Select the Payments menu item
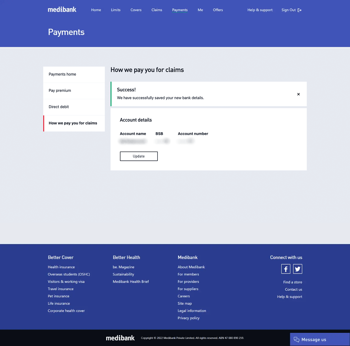Viewport: 350px width, 346px height. pos(180,10)
